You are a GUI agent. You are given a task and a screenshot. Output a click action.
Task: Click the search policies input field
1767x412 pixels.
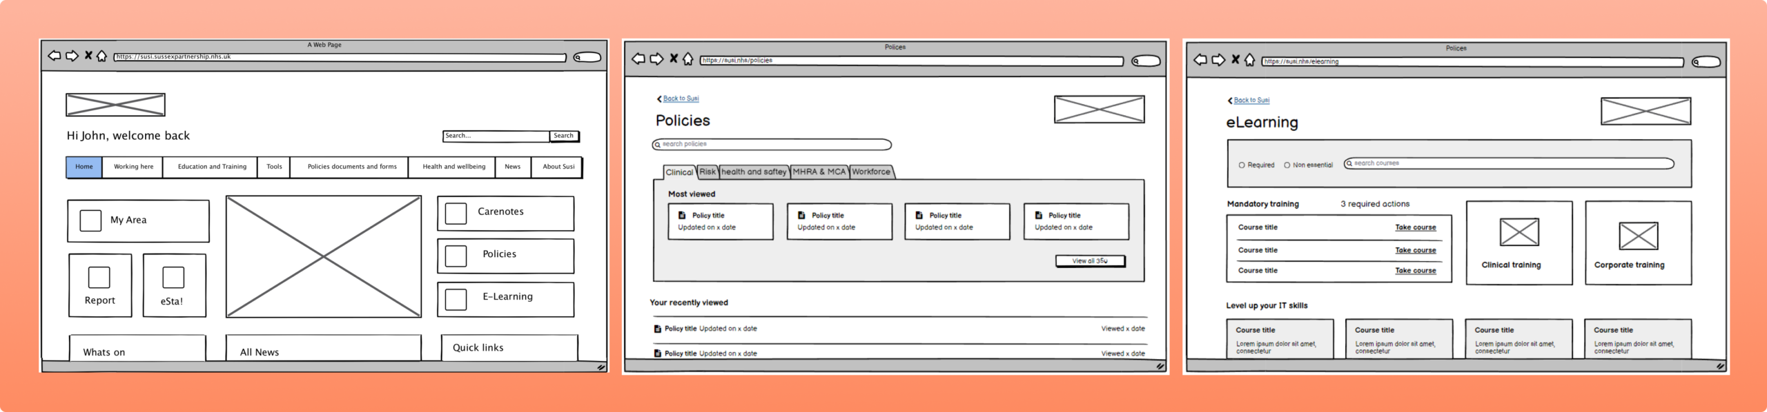(x=772, y=145)
